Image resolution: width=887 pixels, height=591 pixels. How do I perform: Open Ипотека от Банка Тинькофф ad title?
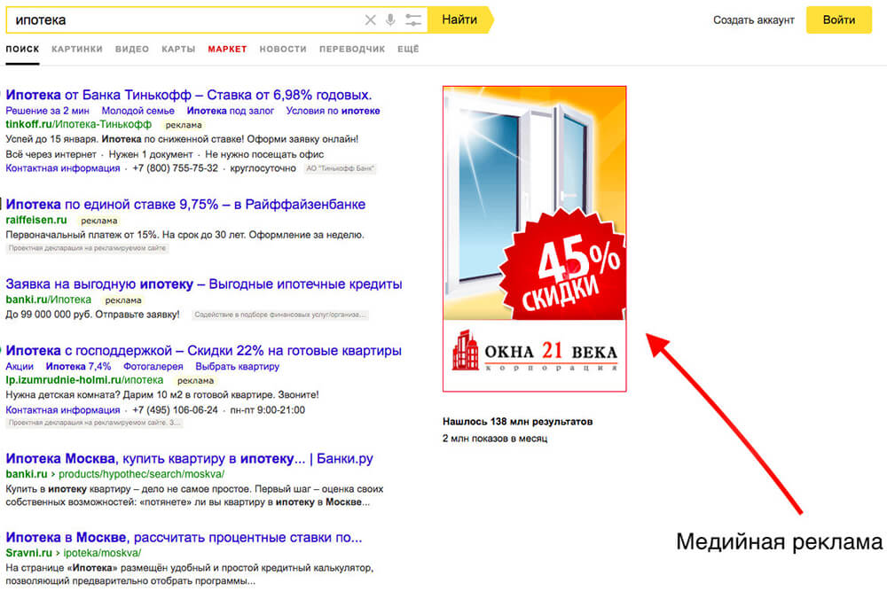pyautogui.click(x=189, y=94)
